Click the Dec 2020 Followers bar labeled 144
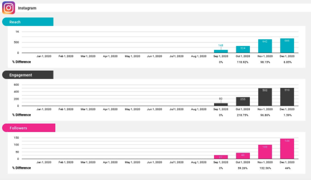The image size is (311, 180). pos(287,149)
